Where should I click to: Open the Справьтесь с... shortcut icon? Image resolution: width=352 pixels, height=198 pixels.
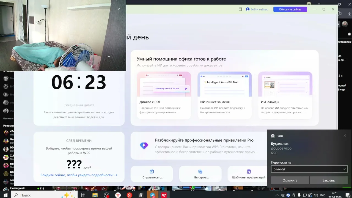pyautogui.click(x=152, y=172)
